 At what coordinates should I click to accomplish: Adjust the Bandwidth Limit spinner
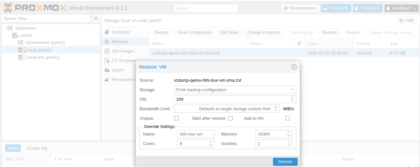(x=276, y=109)
